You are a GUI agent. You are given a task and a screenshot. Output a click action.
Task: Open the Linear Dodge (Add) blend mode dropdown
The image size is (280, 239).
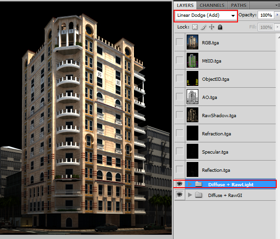206,15
